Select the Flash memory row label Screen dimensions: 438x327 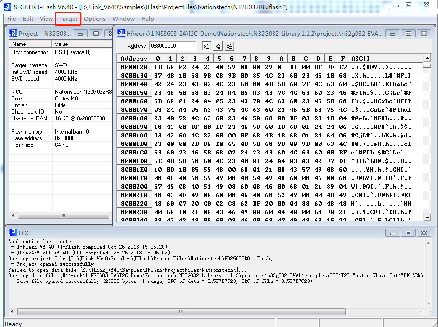pos(27,132)
